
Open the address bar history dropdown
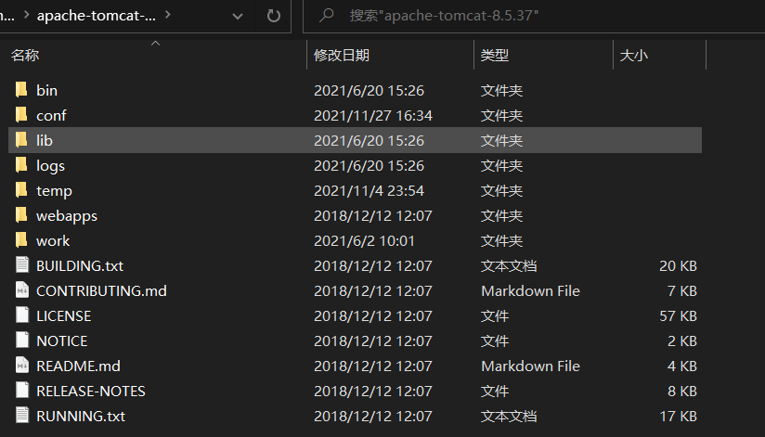237,16
